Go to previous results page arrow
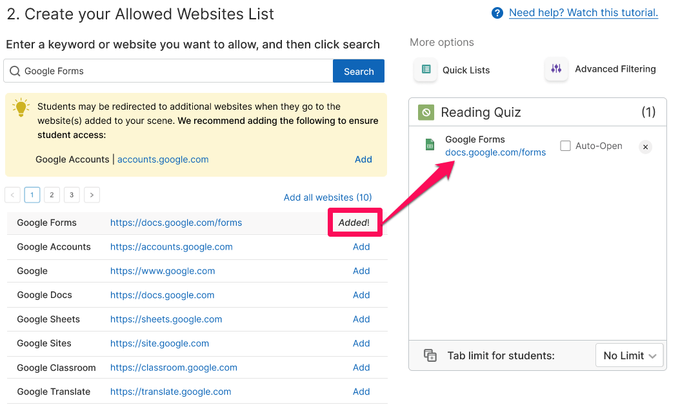The width and height of the screenshot is (689, 407). 12,195
